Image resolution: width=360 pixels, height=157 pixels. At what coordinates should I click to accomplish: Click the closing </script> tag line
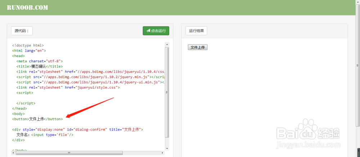pyautogui.click(x=26, y=103)
